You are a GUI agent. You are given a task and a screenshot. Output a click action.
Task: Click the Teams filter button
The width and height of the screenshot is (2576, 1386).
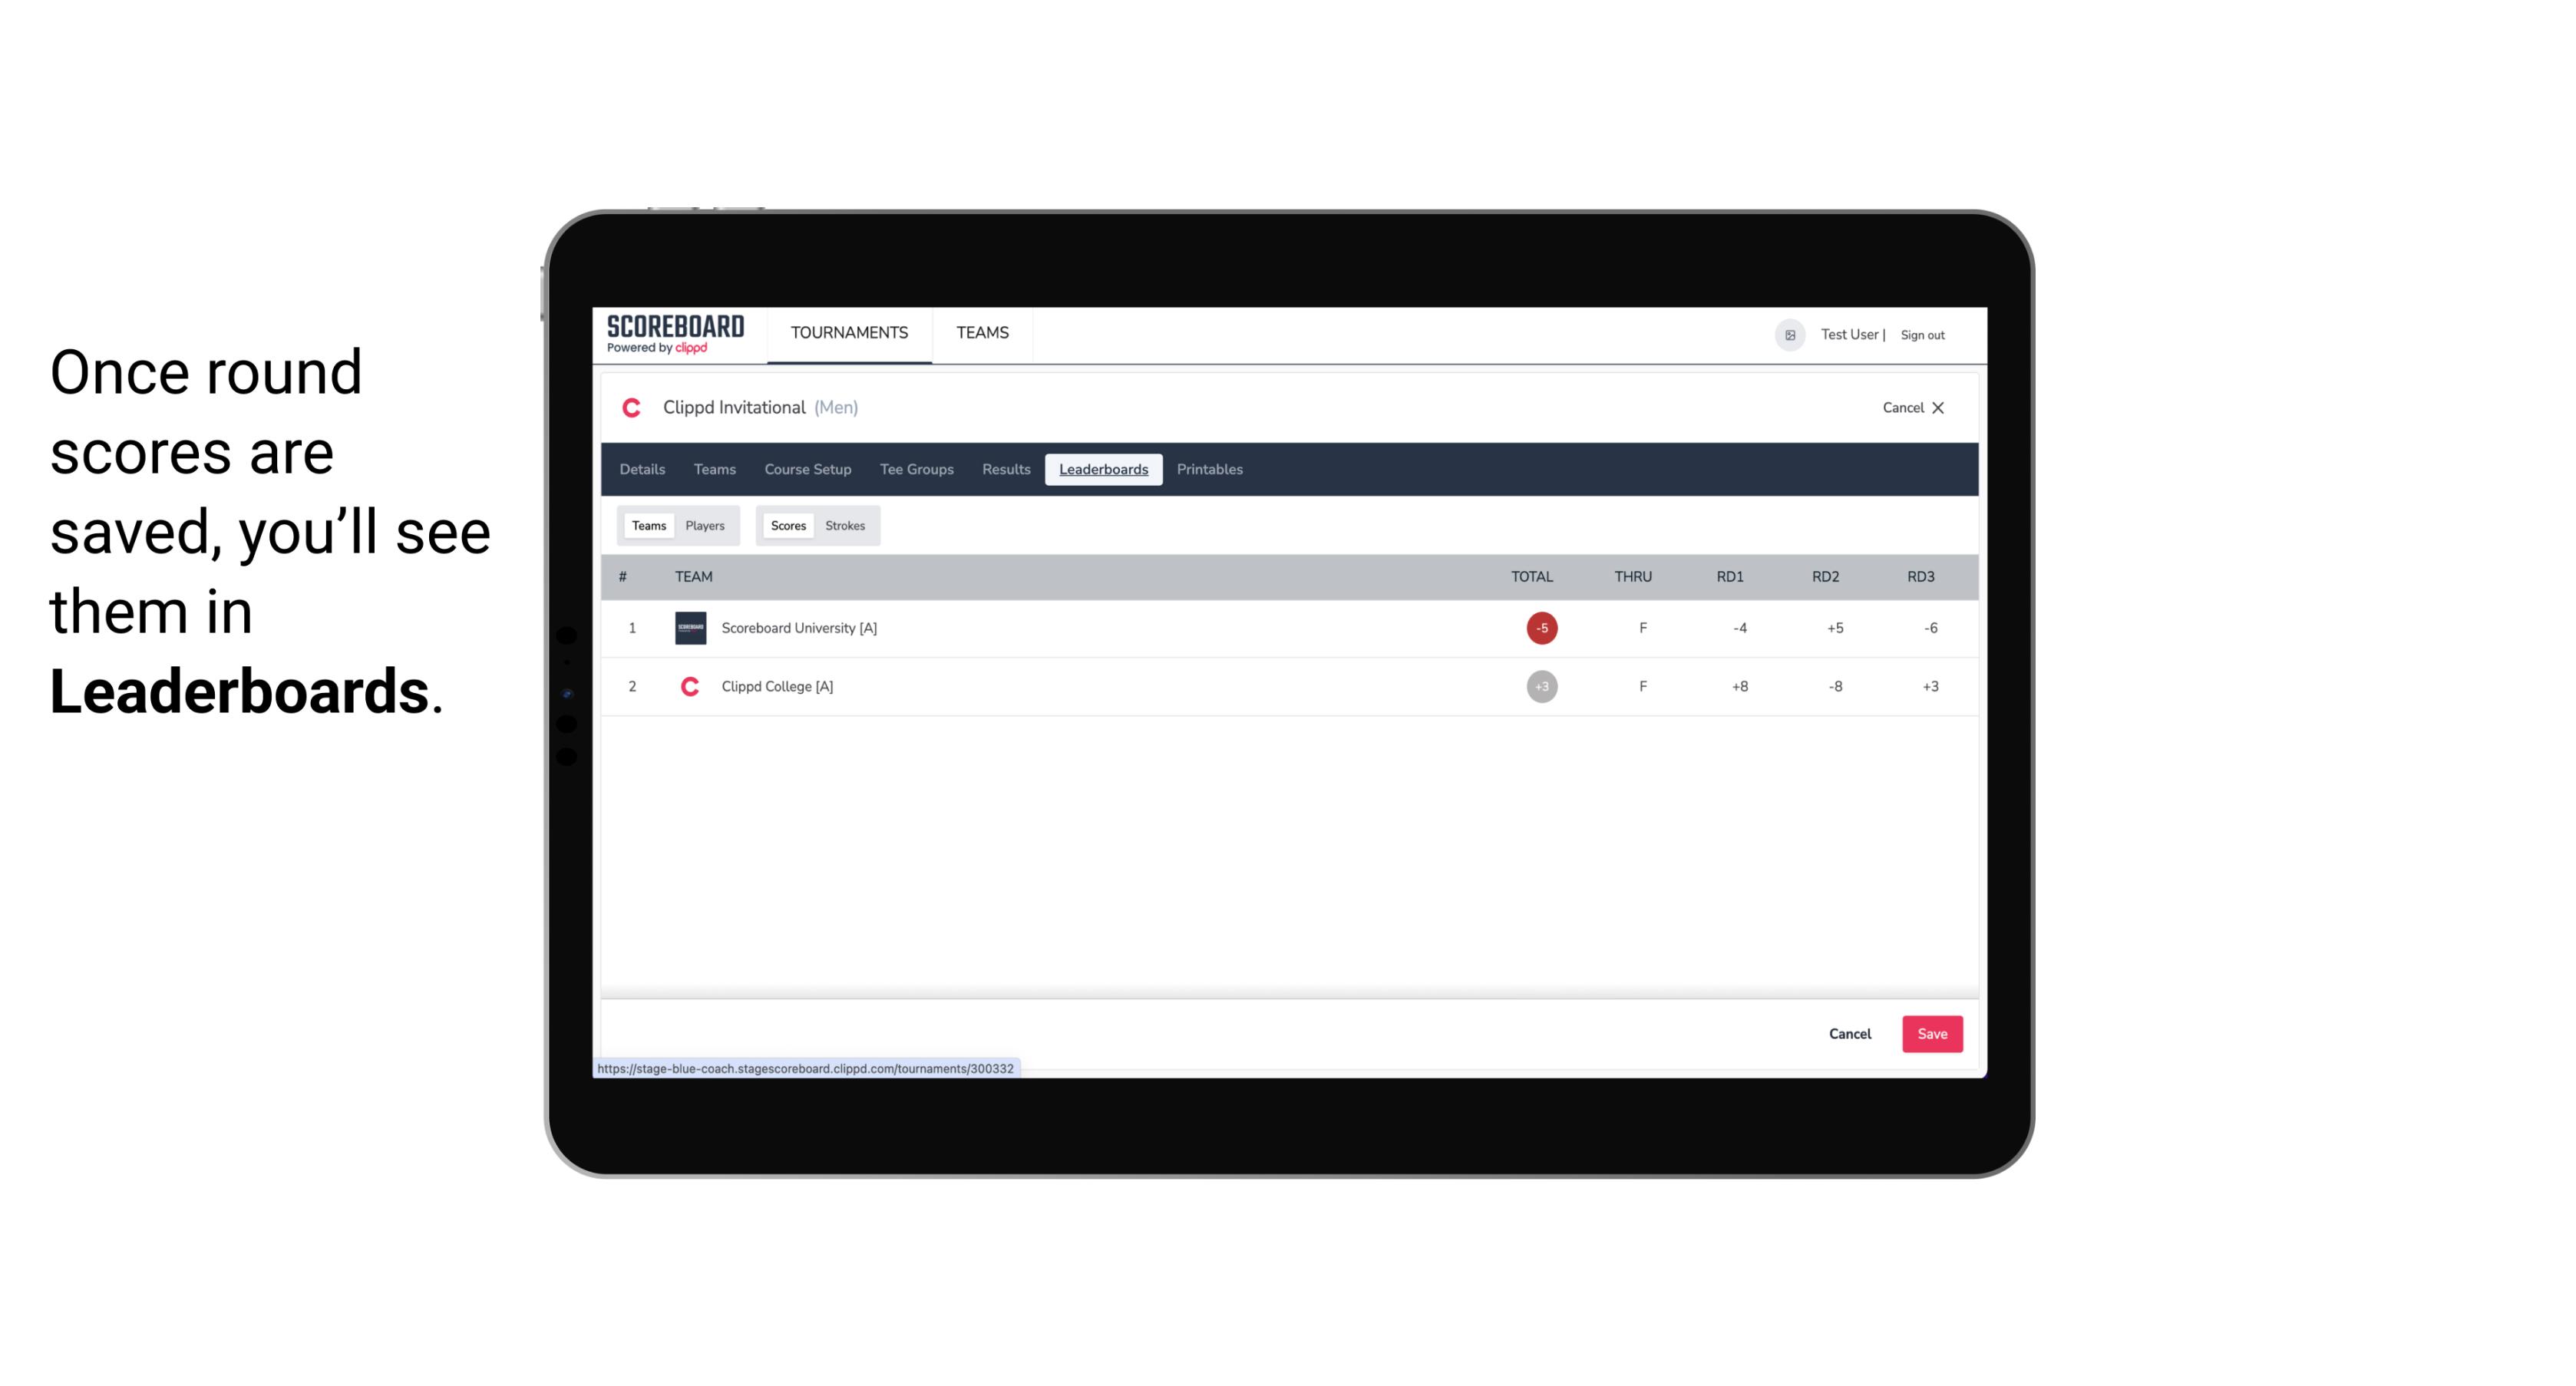click(x=647, y=526)
